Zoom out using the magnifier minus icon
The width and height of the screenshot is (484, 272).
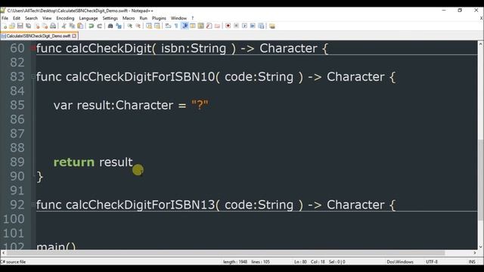tap(138, 26)
